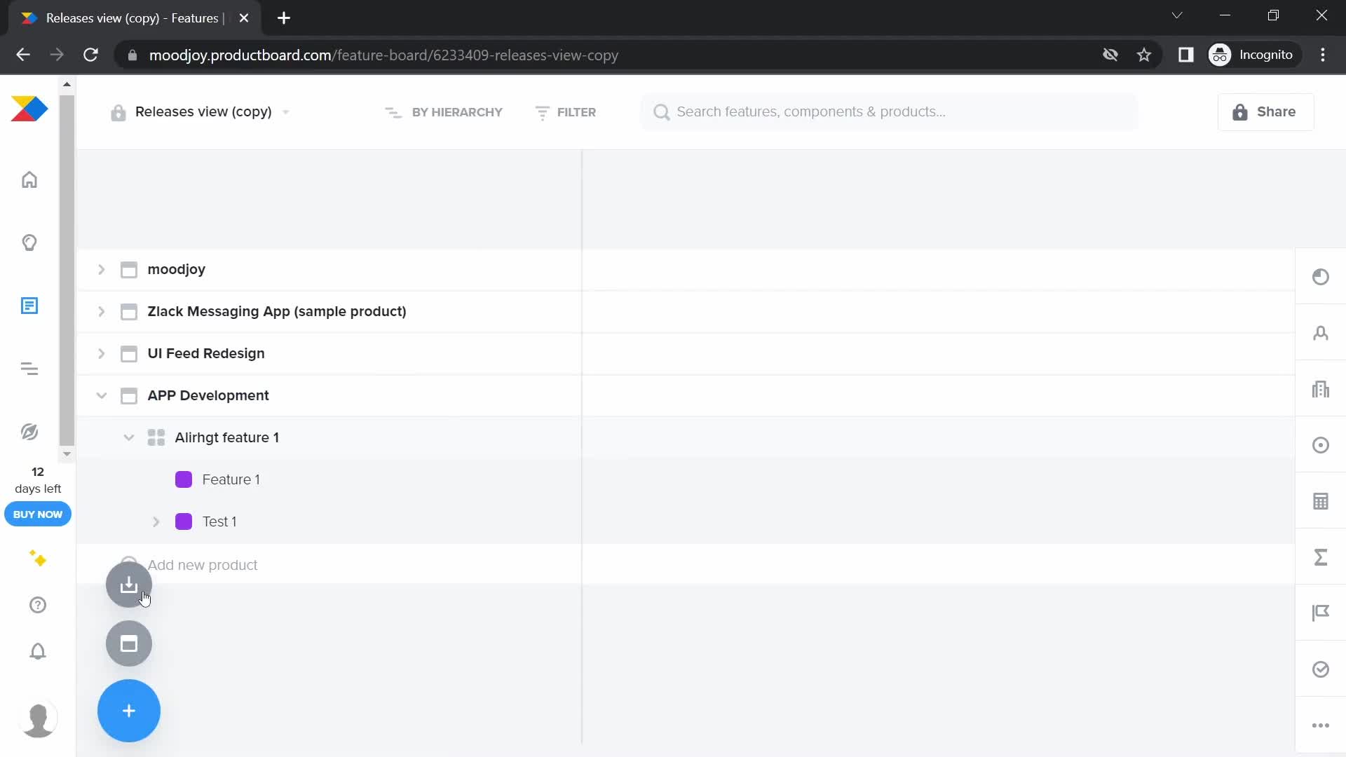The width and height of the screenshot is (1346, 757).
Task: Click purple status swatch of Feature 1
Action: (x=184, y=479)
